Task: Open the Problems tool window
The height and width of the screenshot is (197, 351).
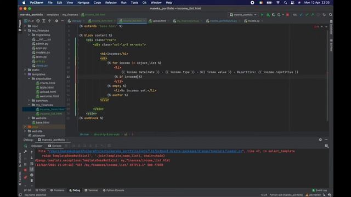Action: coord(57,190)
